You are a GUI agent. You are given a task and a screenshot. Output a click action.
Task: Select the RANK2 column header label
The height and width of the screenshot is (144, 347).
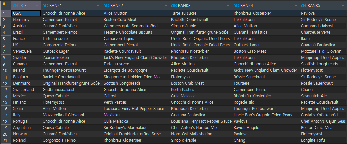(x=117, y=5)
